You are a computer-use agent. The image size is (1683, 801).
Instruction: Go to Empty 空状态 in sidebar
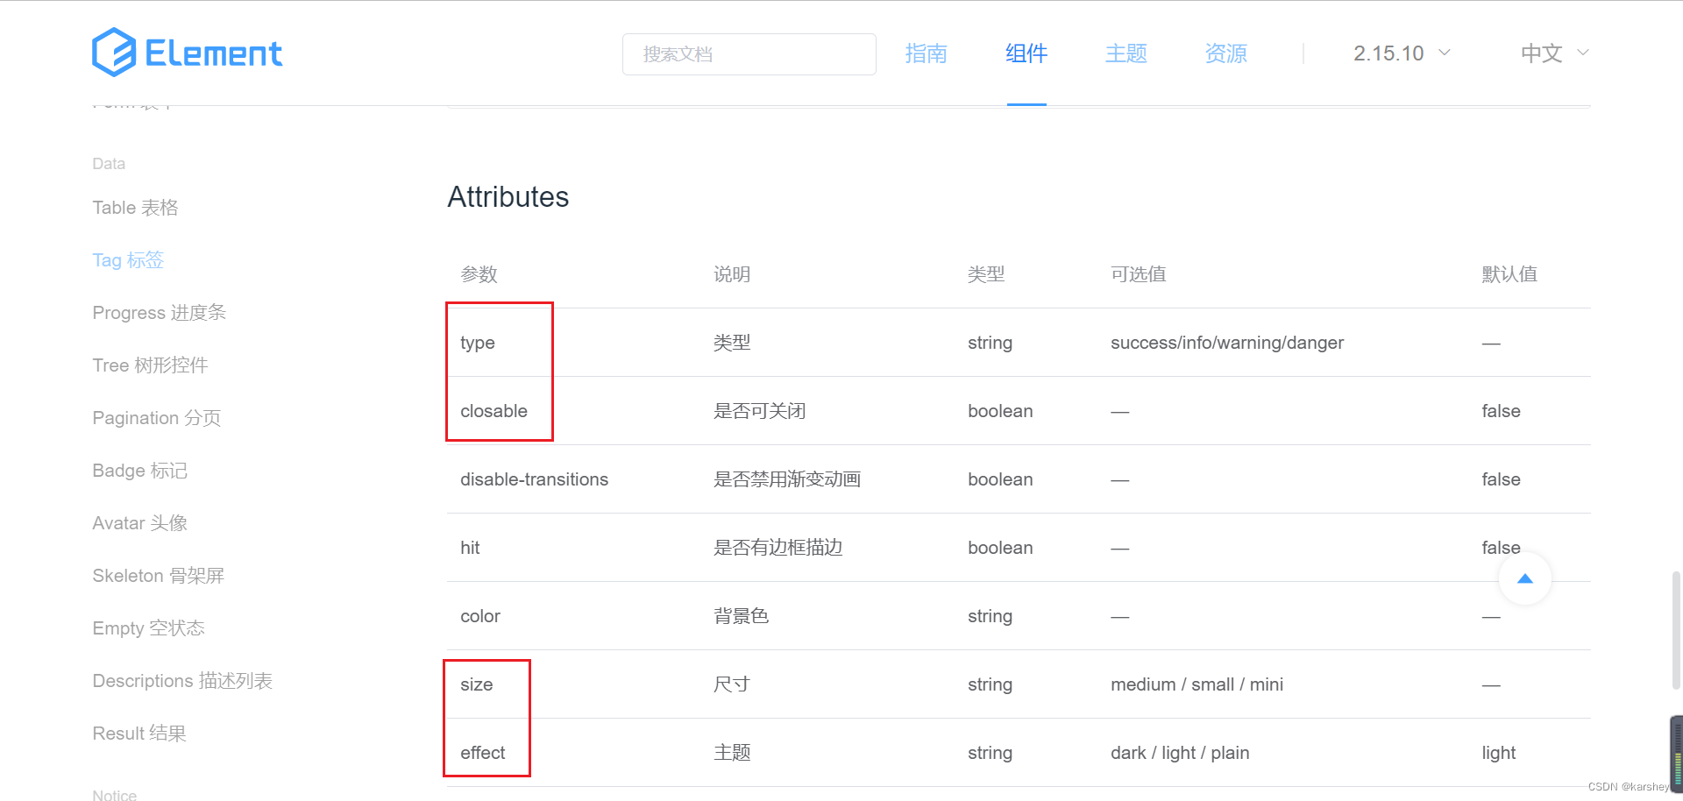[148, 628]
